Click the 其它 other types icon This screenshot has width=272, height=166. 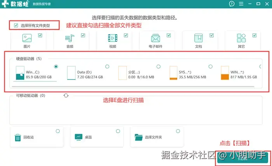pos(241,38)
